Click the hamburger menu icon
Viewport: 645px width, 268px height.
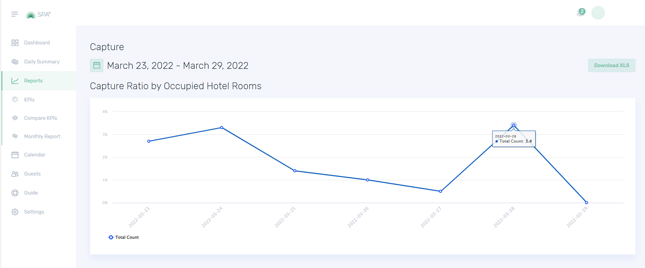[x=15, y=15]
